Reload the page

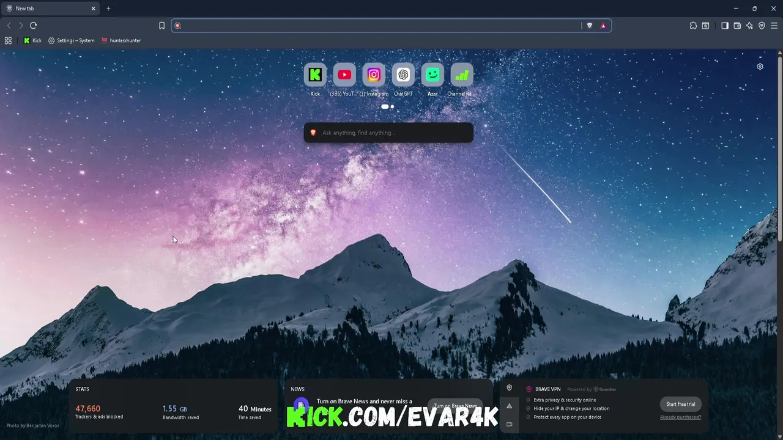click(33, 26)
